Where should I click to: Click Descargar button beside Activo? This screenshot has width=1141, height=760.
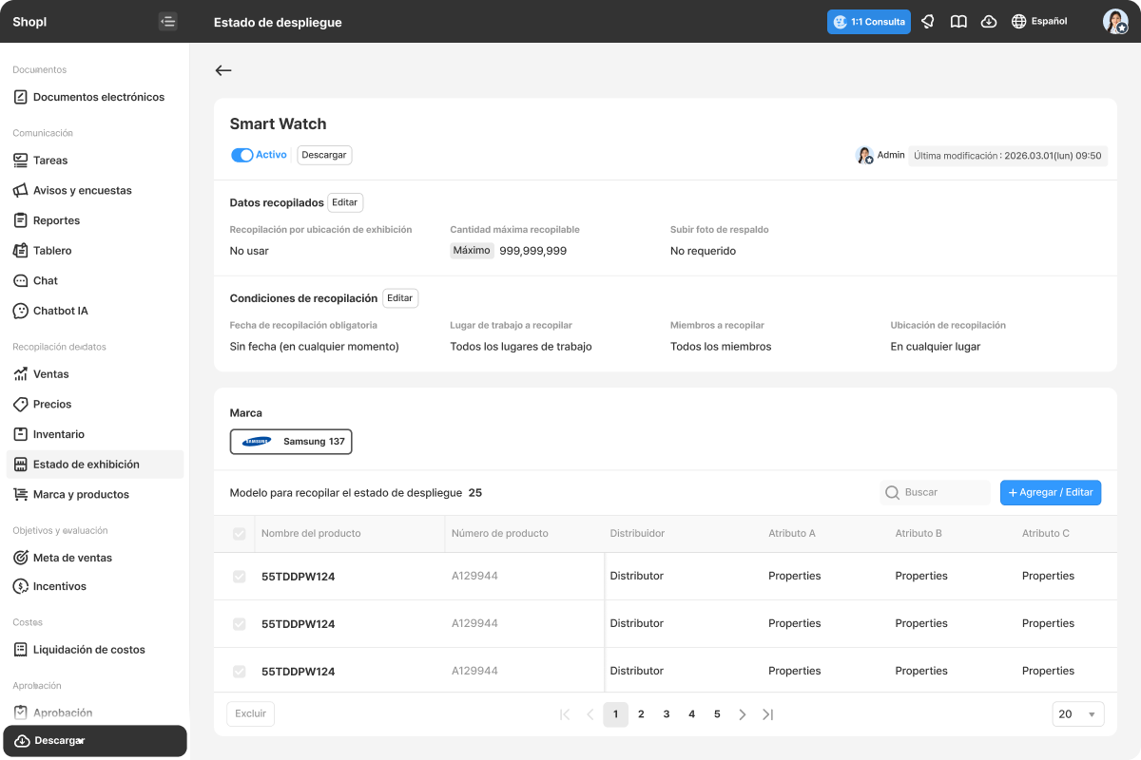[x=324, y=155]
